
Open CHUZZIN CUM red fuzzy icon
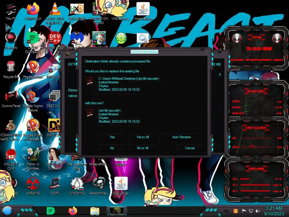11,159
